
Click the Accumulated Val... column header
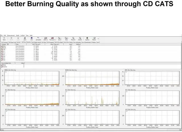(x=8, y=63)
